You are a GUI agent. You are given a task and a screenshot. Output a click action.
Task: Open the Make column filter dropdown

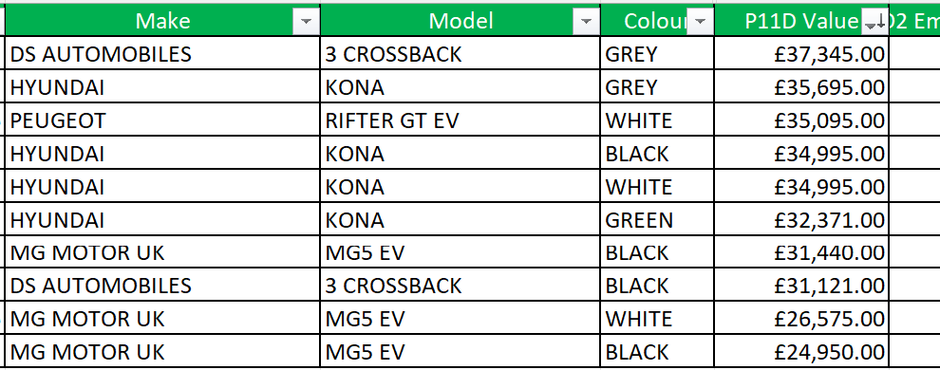[x=307, y=22]
